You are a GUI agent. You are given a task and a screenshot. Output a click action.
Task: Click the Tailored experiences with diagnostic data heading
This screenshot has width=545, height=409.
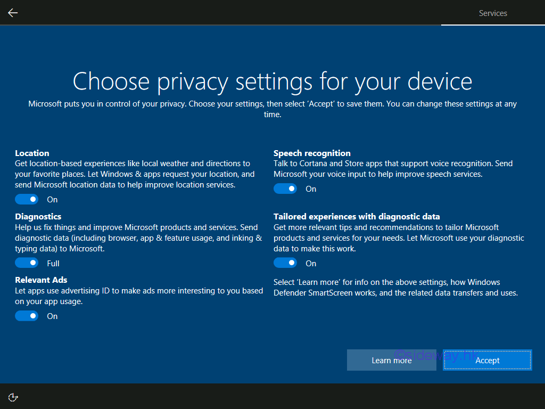click(357, 216)
